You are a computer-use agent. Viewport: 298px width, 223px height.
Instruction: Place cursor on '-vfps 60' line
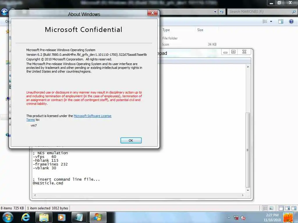45,157
